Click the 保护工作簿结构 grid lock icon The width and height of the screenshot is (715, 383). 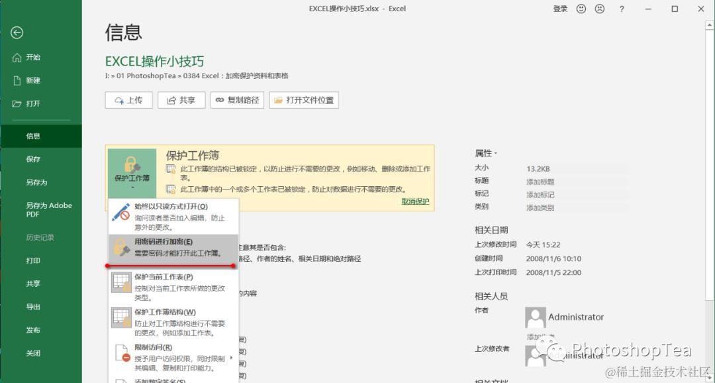click(121, 317)
